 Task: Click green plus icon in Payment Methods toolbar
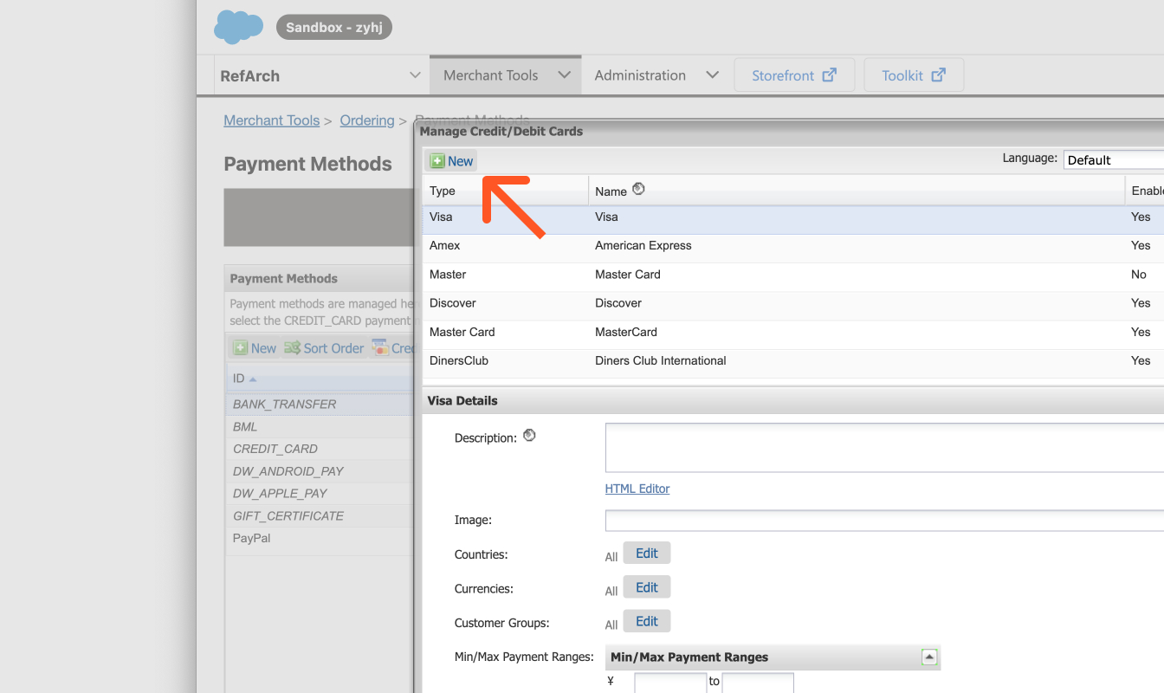pos(240,348)
